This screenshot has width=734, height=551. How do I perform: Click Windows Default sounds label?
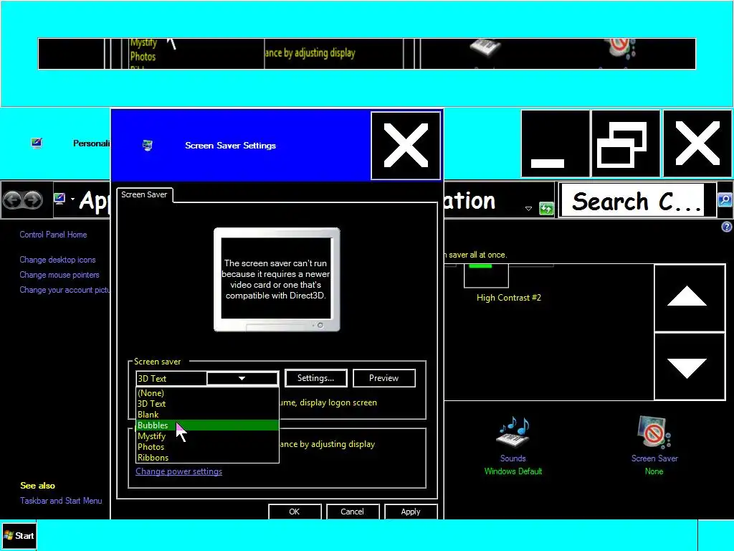coord(513,471)
